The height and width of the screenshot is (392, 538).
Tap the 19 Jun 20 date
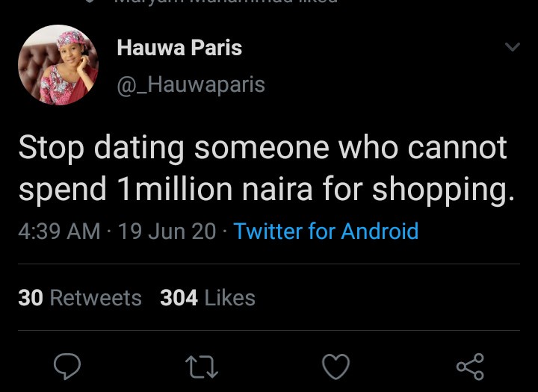click(x=167, y=231)
